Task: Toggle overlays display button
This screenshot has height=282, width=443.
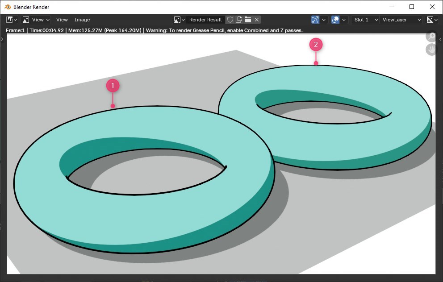Action: click(335, 20)
